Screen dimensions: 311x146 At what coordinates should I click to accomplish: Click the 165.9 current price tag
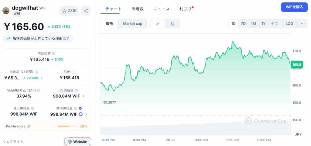tap(297, 64)
